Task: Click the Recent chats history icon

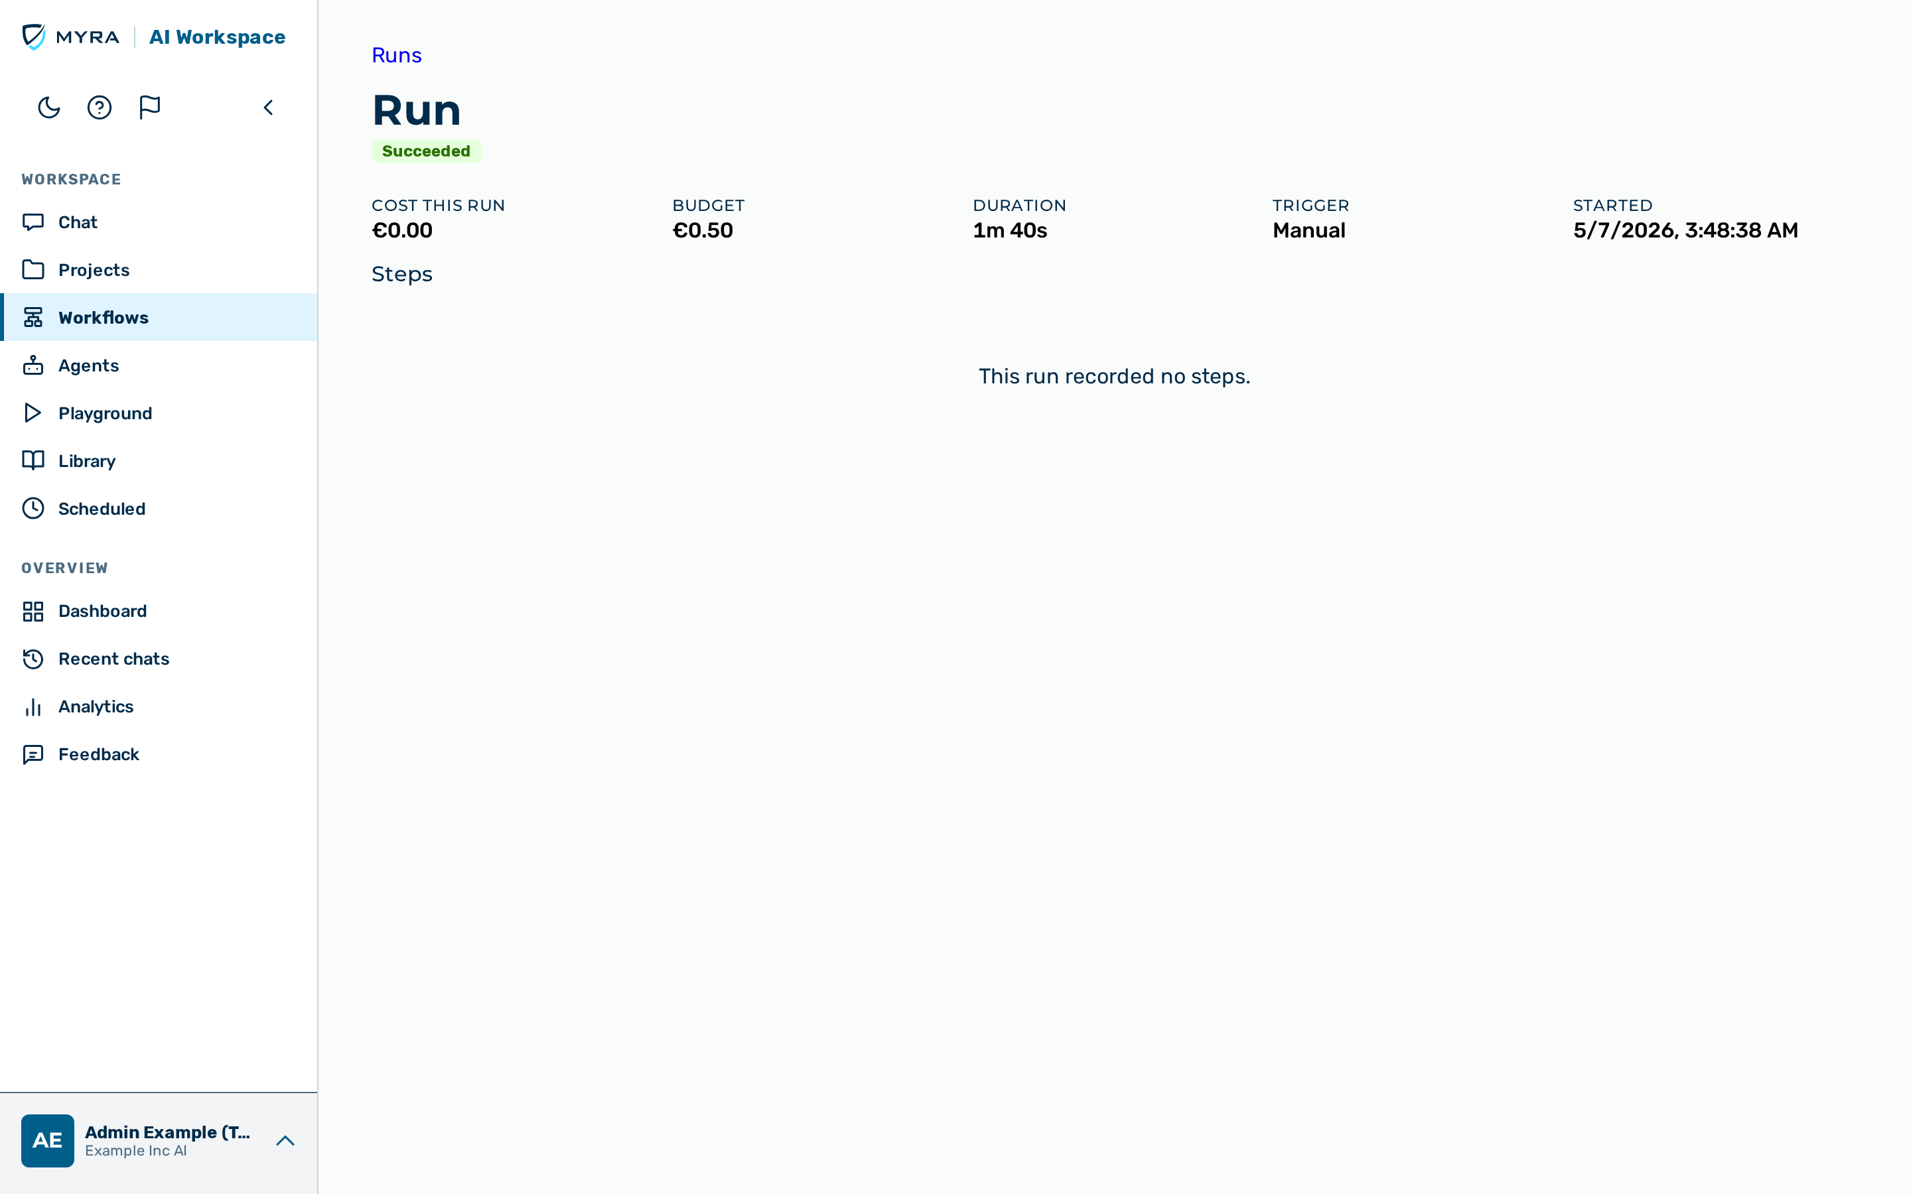Action: point(33,659)
